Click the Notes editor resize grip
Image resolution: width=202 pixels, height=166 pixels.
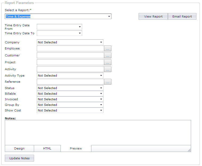(x=189, y=150)
